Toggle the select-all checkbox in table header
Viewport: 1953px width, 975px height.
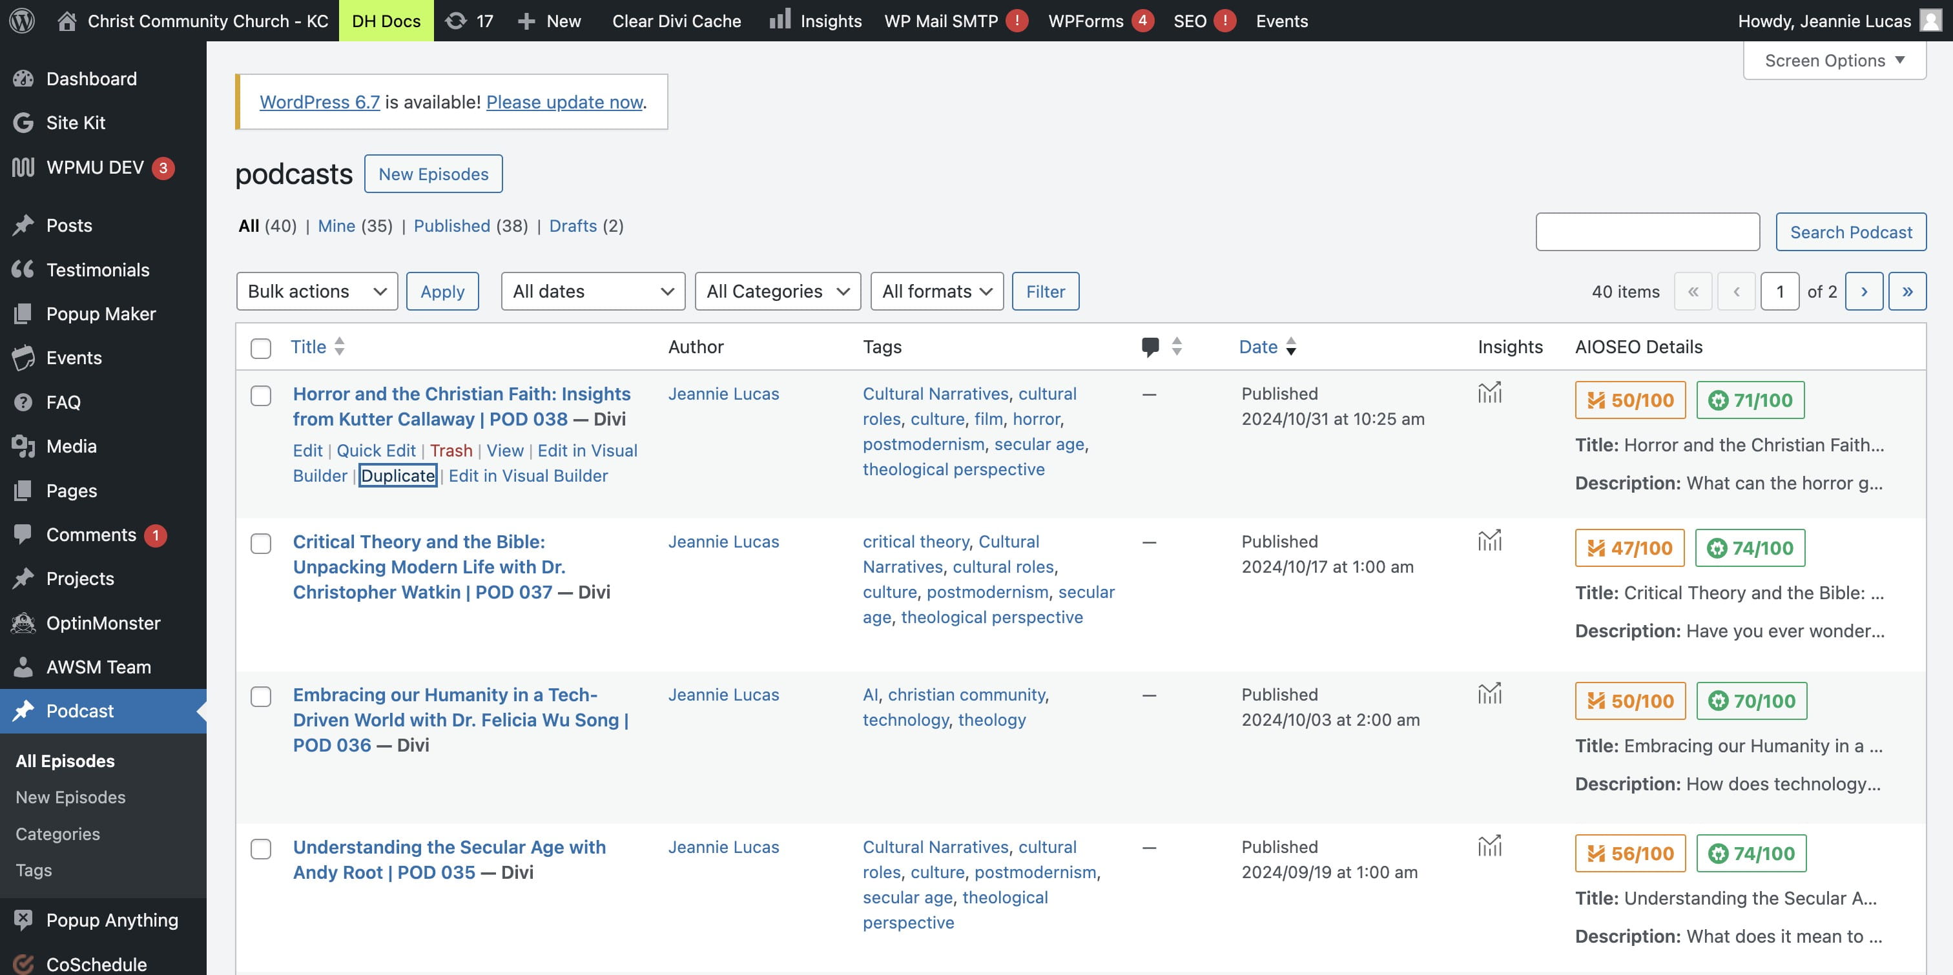pyautogui.click(x=261, y=348)
